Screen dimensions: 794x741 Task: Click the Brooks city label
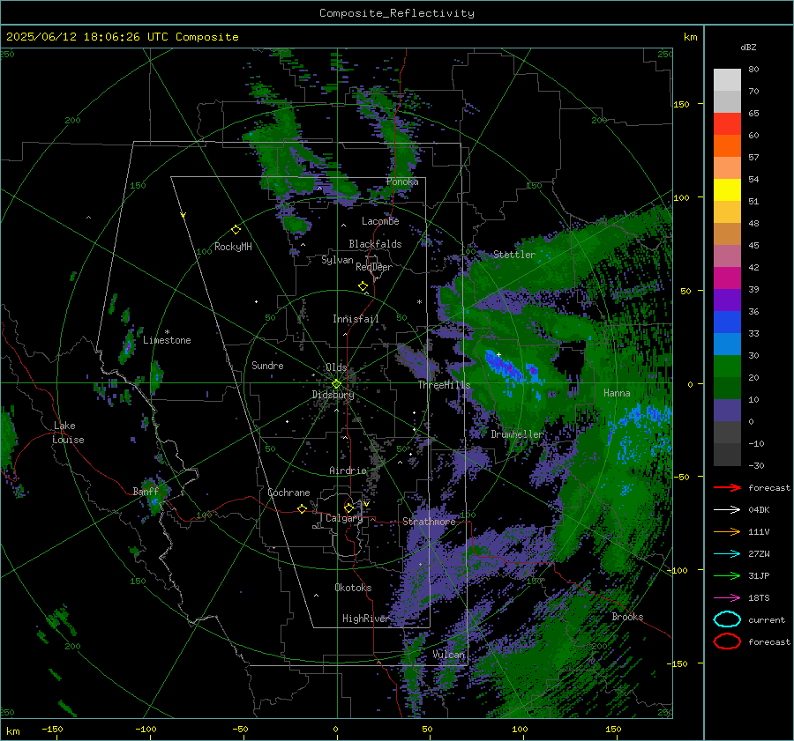pyautogui.click(x=627, y=617)
